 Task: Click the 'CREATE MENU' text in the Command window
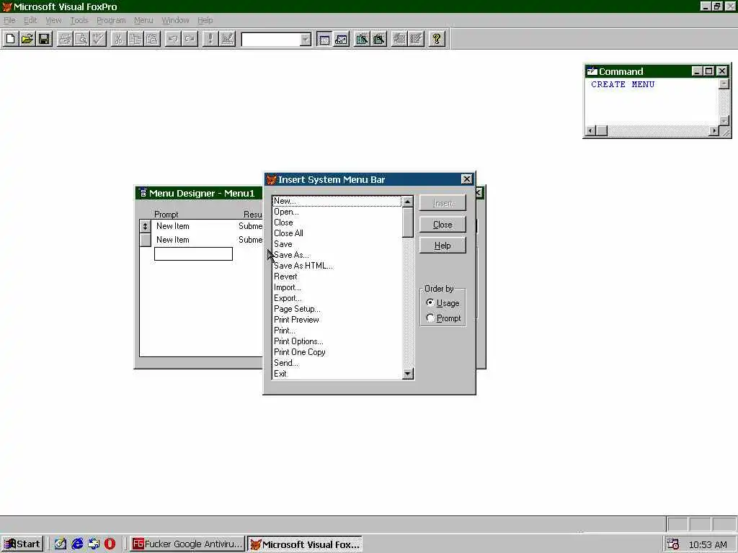pyautogui.click(x=623, y=85)
